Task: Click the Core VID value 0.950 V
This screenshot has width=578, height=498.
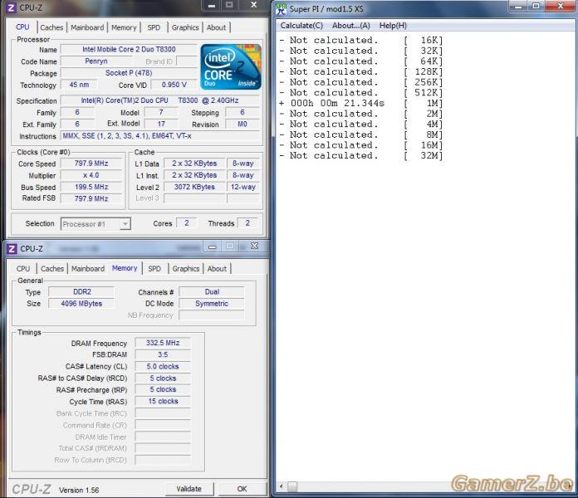Action: pyautogui.click(x=174, y=85)
